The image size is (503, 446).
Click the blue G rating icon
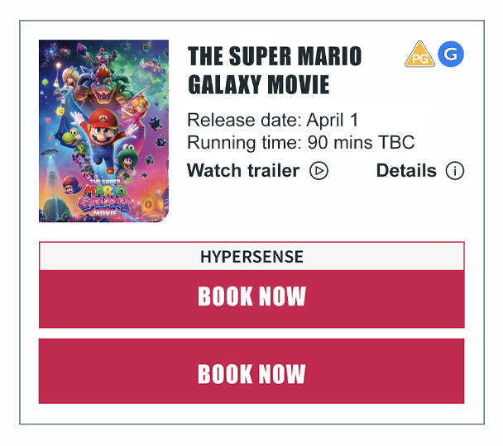click(x=451, y=55)
